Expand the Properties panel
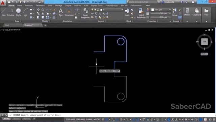 click(x=153, y=21)
